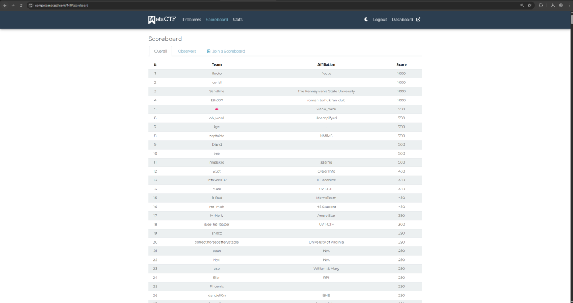Reload the page with the refresh icon
573x303 pixels.
coord(21,5)
